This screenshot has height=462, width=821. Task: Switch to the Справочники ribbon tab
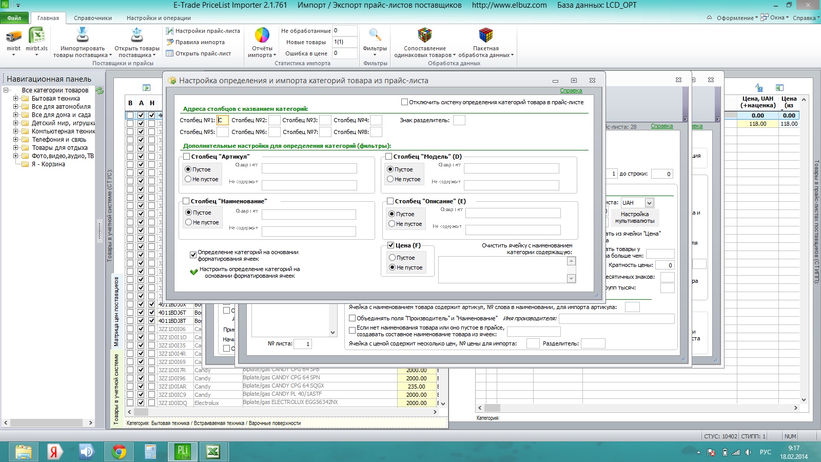[93, 18]
